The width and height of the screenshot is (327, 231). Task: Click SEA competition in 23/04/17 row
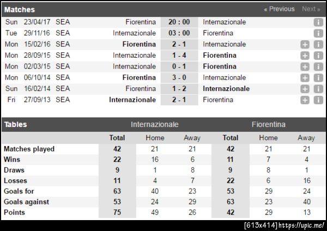point(63,22)
